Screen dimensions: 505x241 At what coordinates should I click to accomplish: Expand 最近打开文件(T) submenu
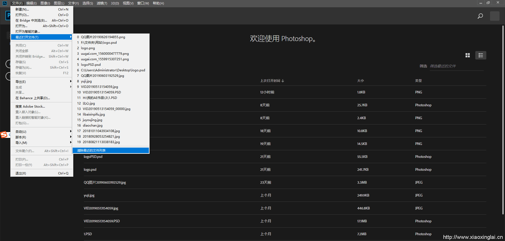click(x=42, y=37)
